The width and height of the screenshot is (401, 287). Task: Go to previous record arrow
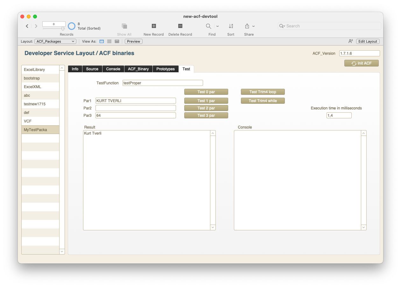coord(27,26)
